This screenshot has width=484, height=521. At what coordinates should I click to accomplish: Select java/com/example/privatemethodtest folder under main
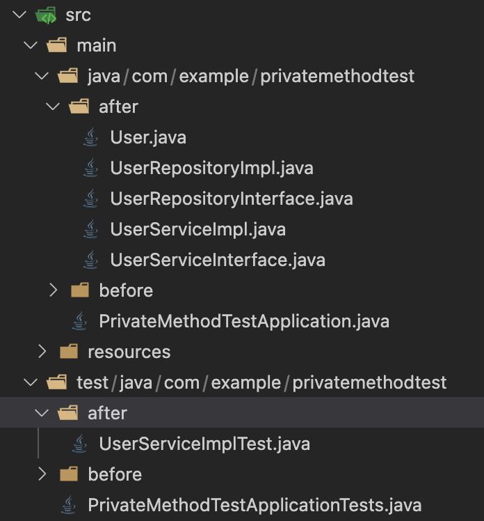(250, 76)
